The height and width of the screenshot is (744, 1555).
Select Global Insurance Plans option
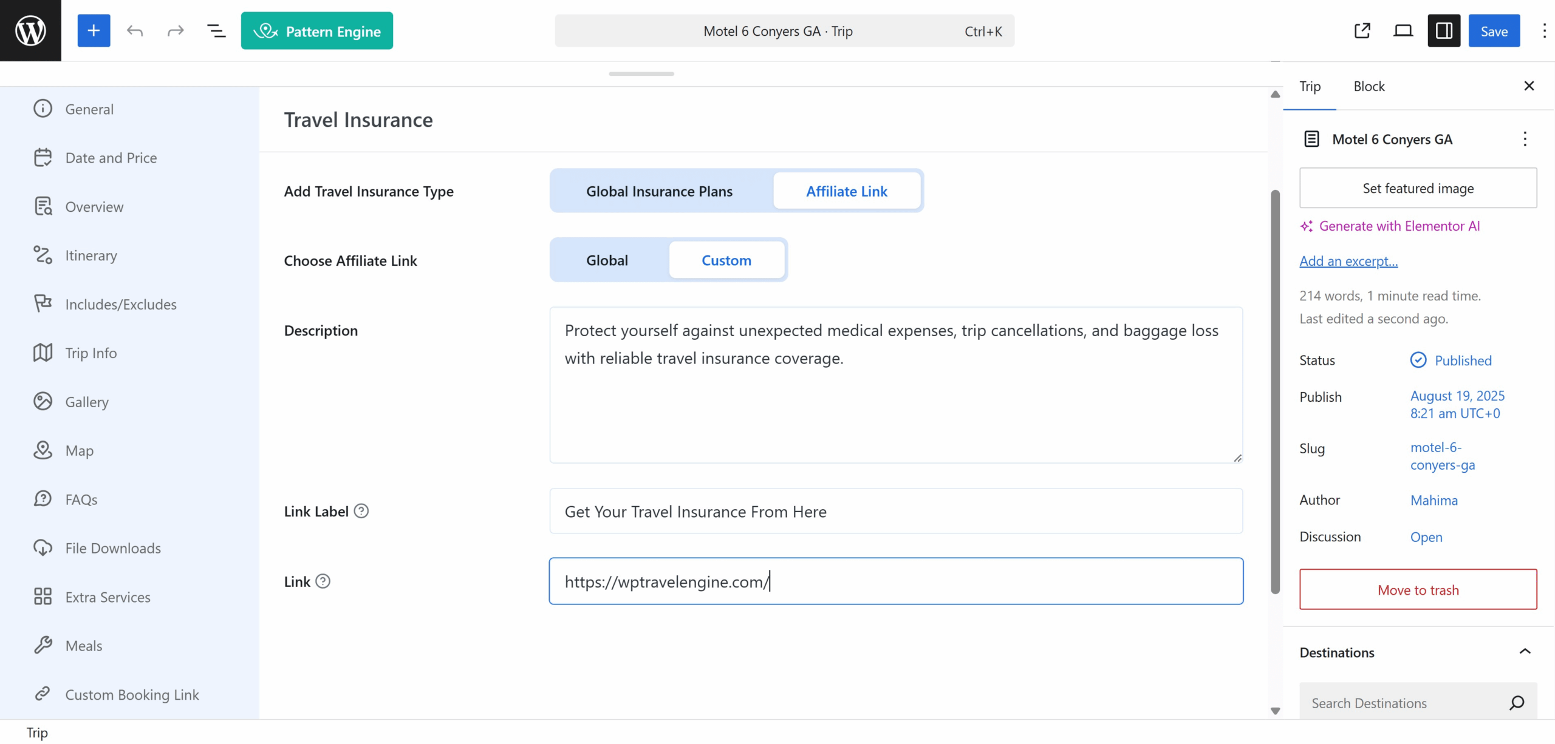(659, 191)
